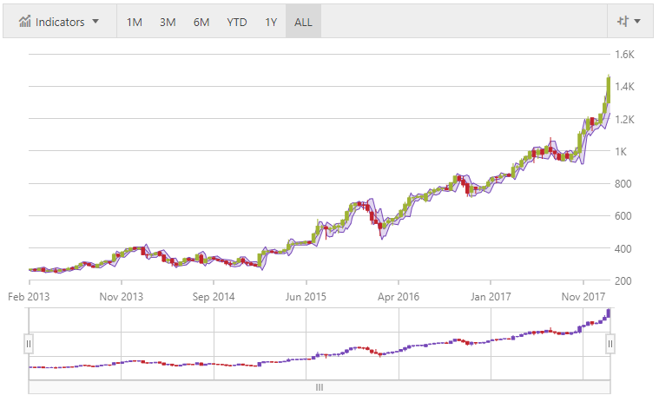Select the 1M time range
This screenshot has width=659, height=402.
tap(134, 22)
